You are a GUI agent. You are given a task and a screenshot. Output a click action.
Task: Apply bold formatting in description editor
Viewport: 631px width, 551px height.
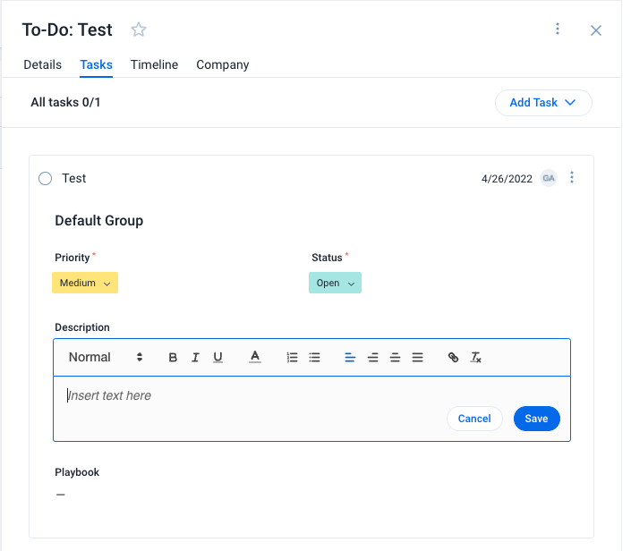[173, 357]
